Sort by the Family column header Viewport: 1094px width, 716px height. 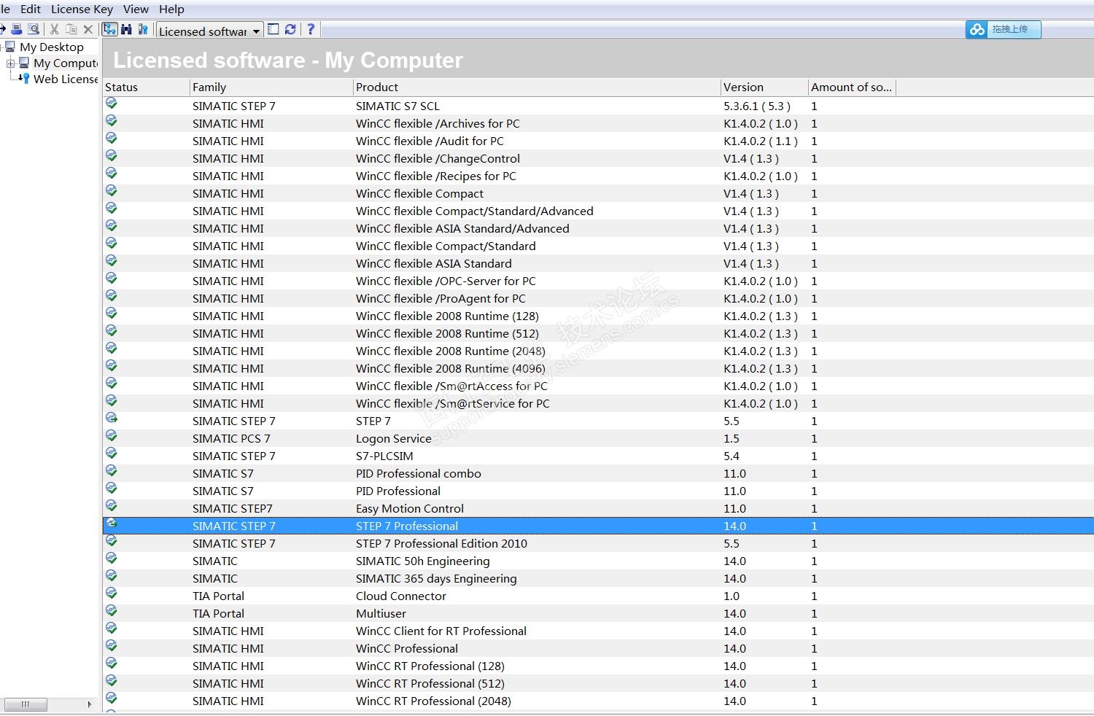click(271, 87)
